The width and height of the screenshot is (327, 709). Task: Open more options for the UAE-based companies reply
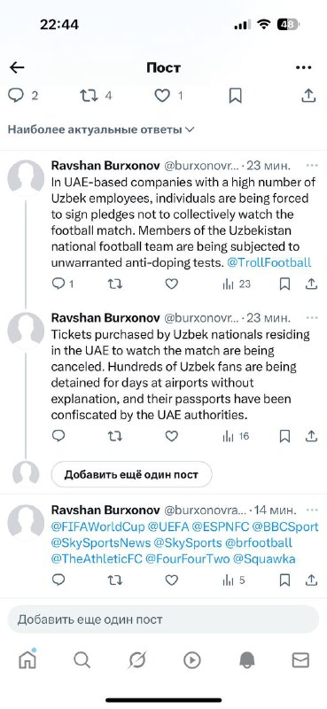(x=312, y=166)
